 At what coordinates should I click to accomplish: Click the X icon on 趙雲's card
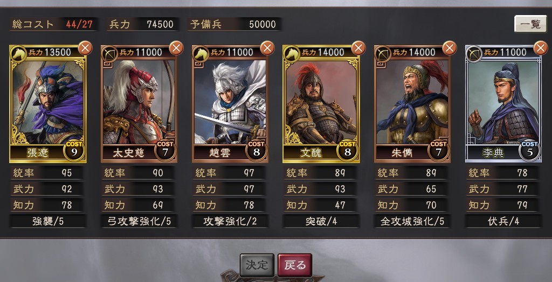267,48
